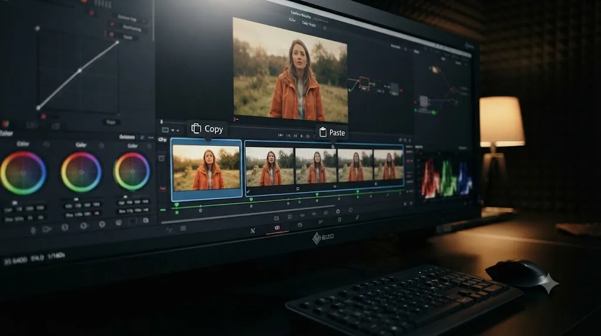Select the middle control point on the curve

80,70
